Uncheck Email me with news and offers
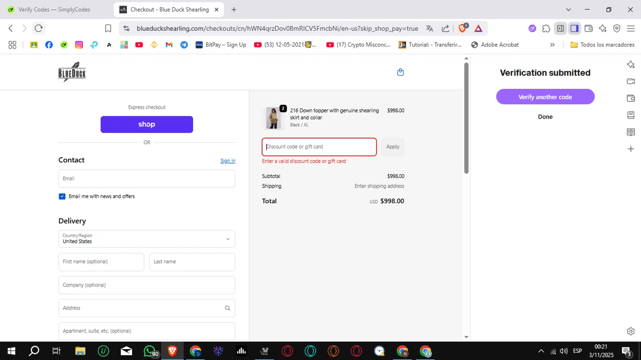 (62, 196)
